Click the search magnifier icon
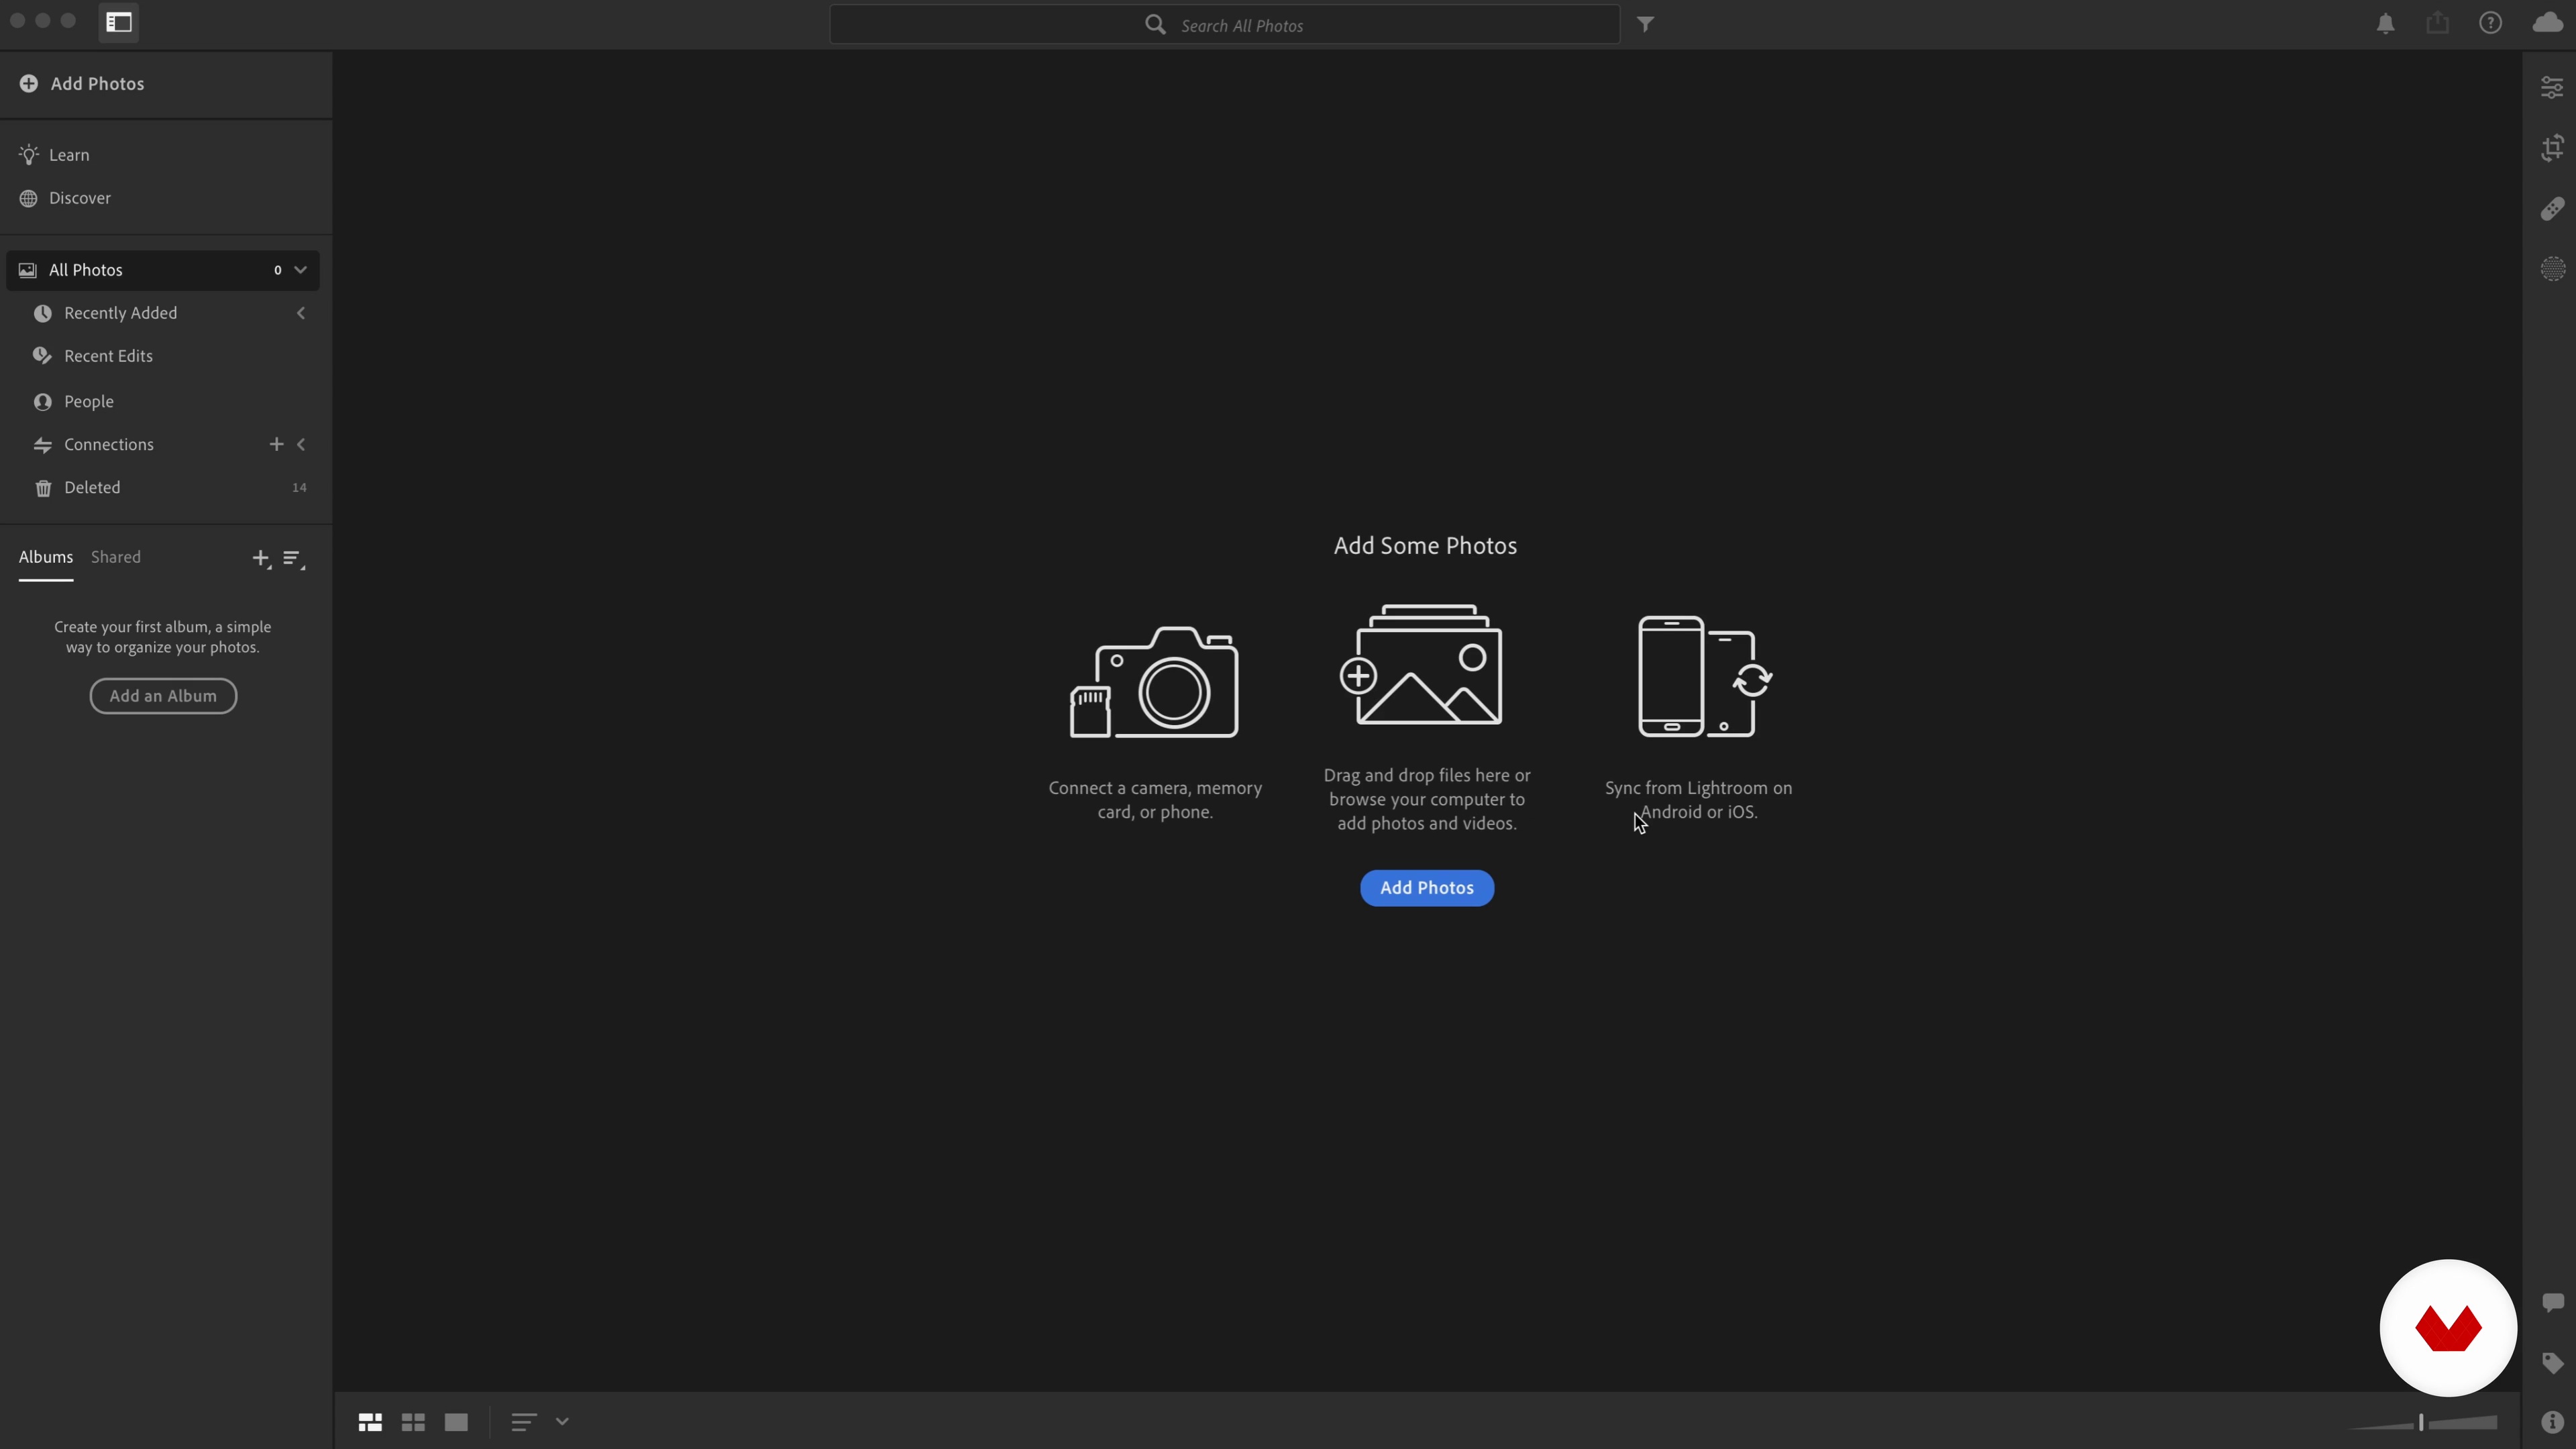Viewport: 2576px width, 1449px height. click(x=1155, y=25)
